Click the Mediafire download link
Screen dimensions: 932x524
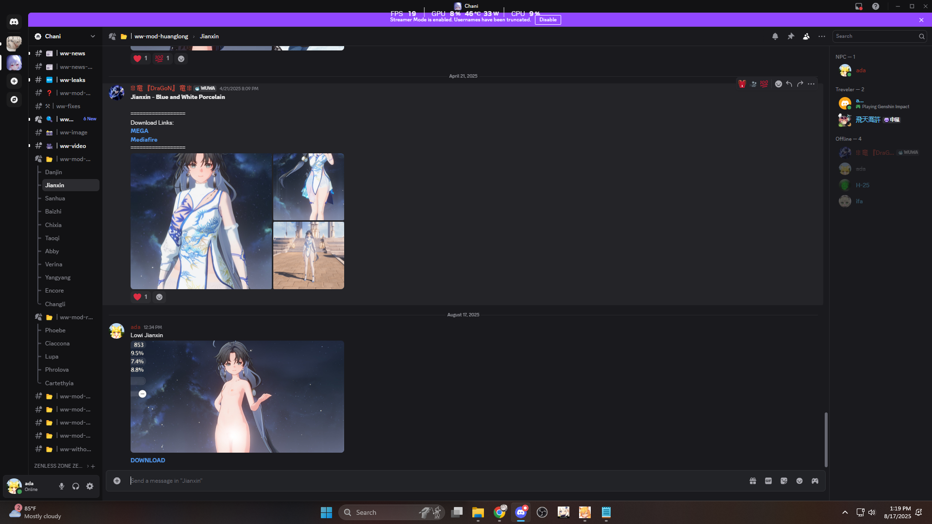coord(144,140)
